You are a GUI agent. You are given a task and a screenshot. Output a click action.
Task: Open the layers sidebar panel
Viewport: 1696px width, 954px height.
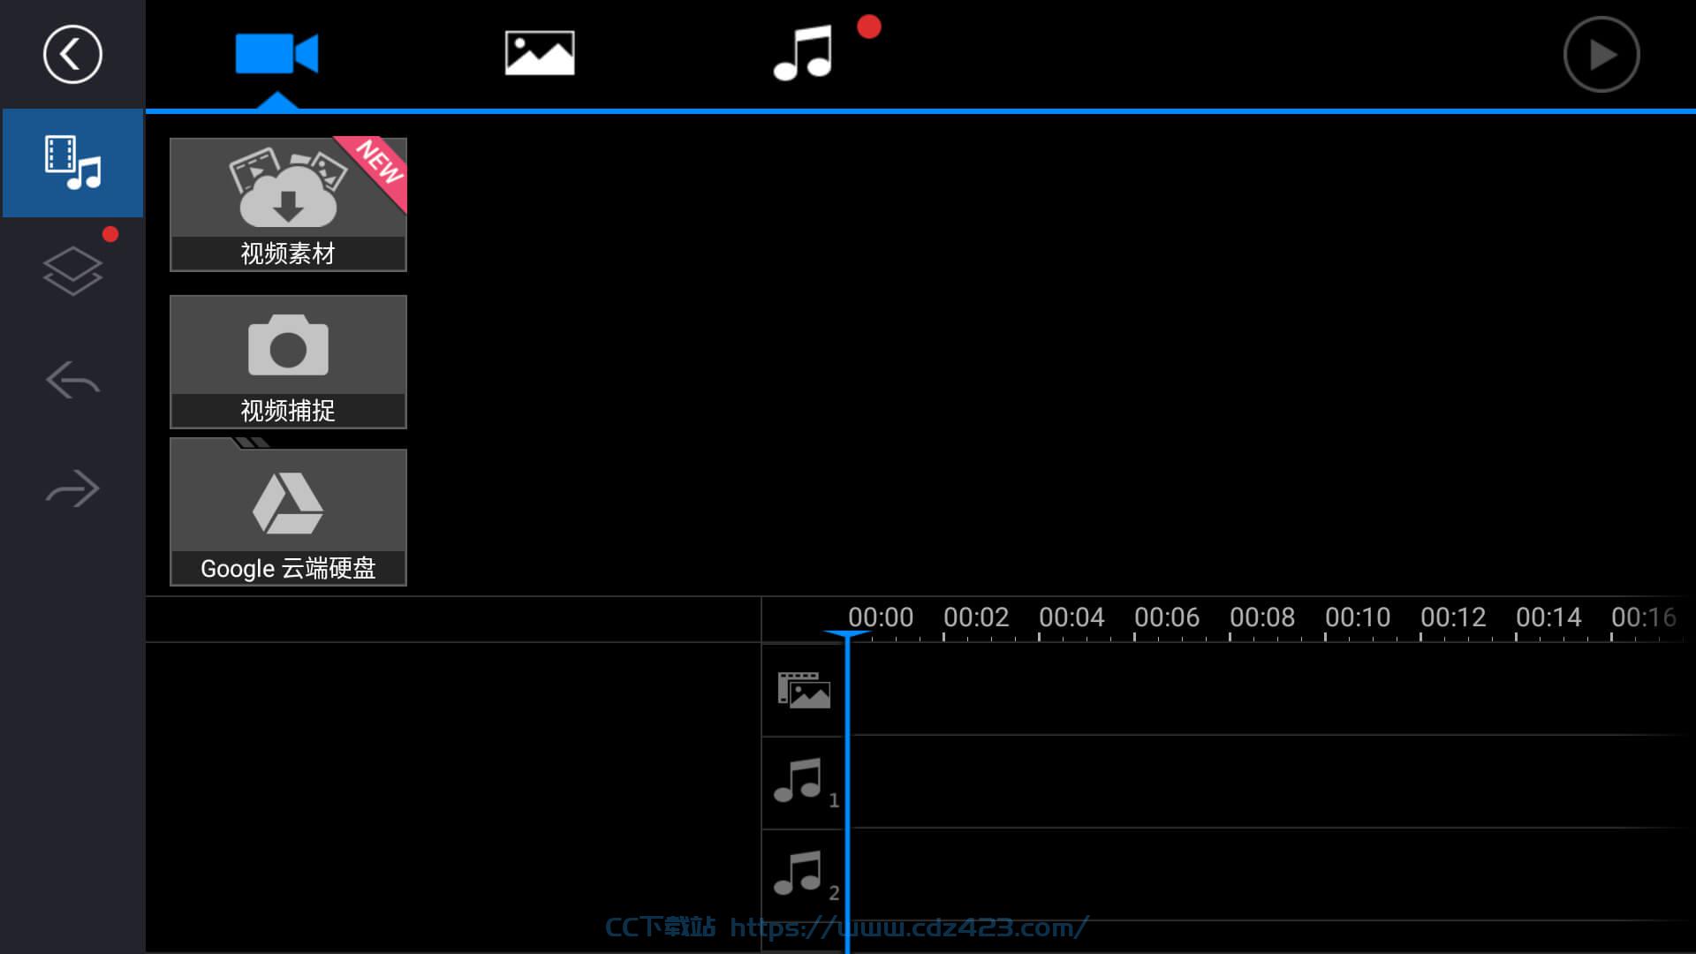[72, 270]
